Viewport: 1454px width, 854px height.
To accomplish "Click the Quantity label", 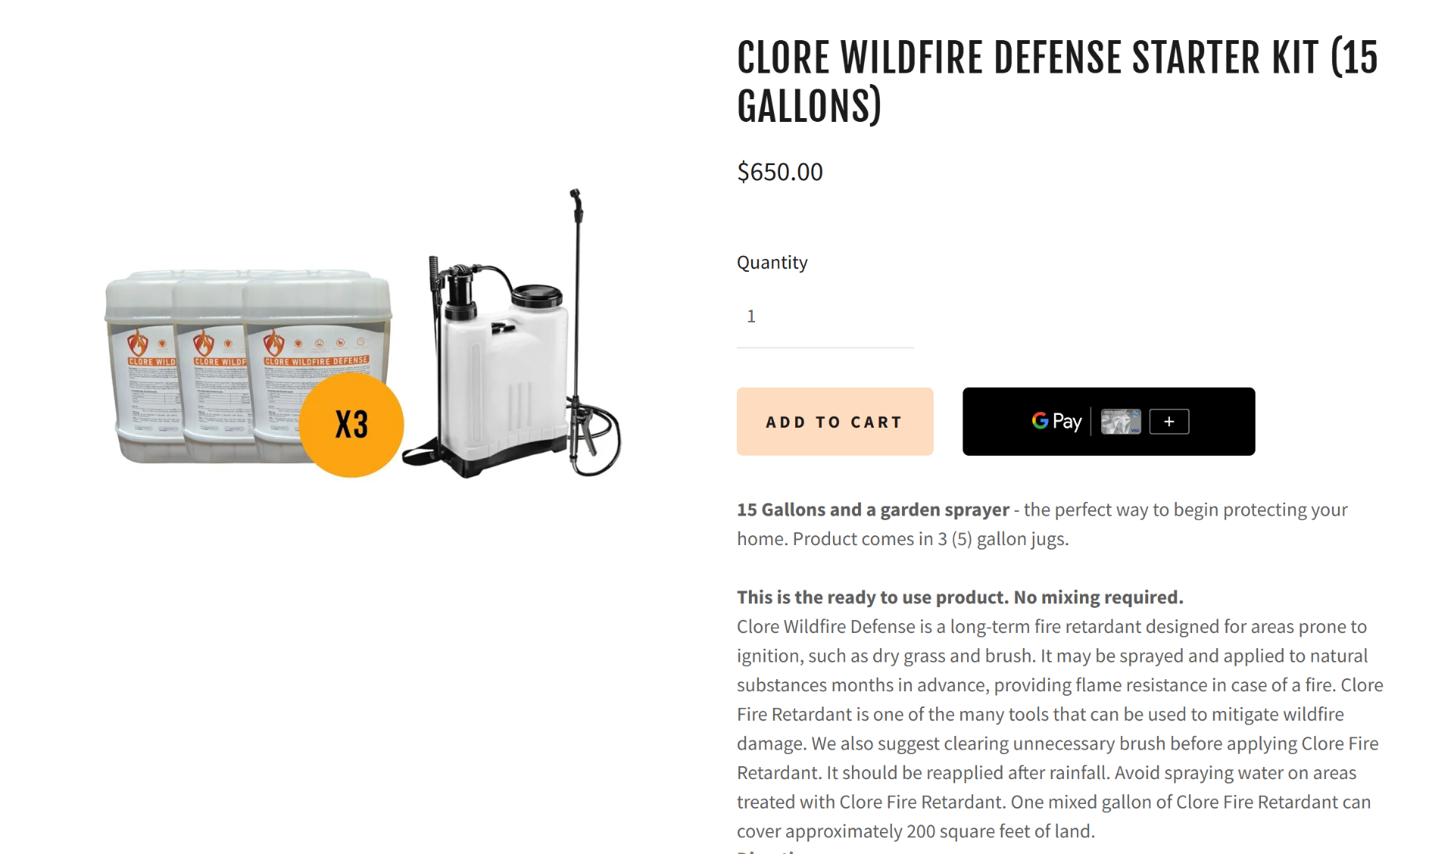I will coord(772,262).
